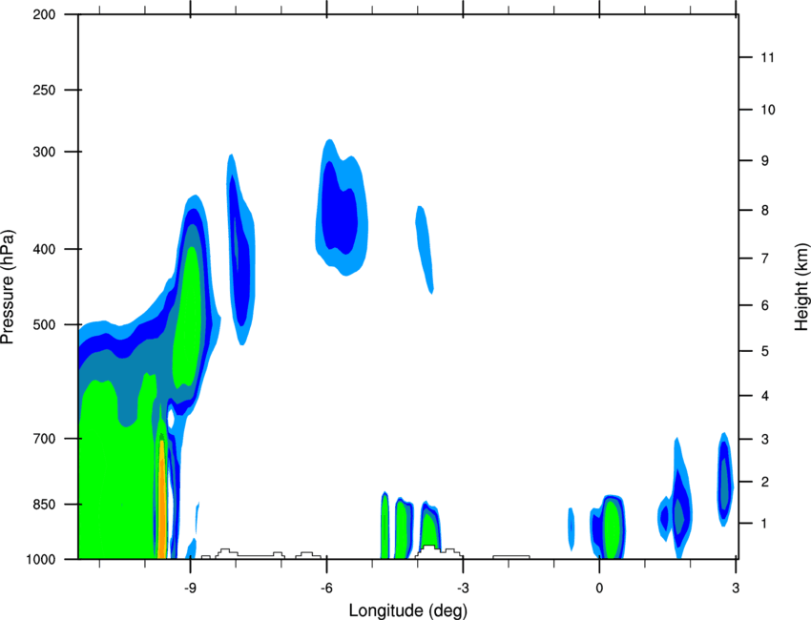Click the 'Height (km)' axis title
The height and width of the screenshot is (620, 811).
801,286
